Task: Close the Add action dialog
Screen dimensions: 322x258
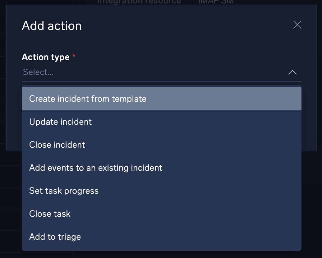Action: [x=297, y=25]
